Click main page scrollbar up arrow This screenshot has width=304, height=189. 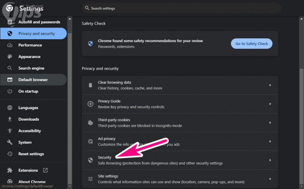[301, 19]
